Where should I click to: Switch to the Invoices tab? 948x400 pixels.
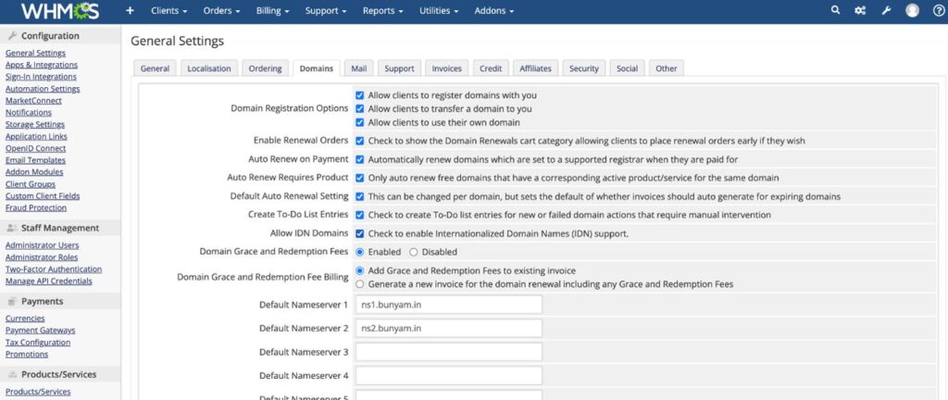click(x=447, y=69)
